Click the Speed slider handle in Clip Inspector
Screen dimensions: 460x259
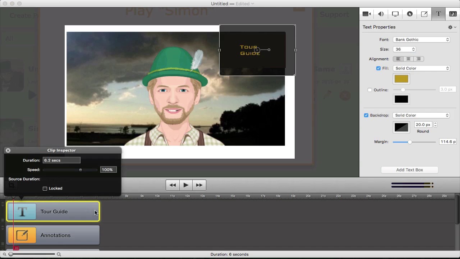pos(80,170)
